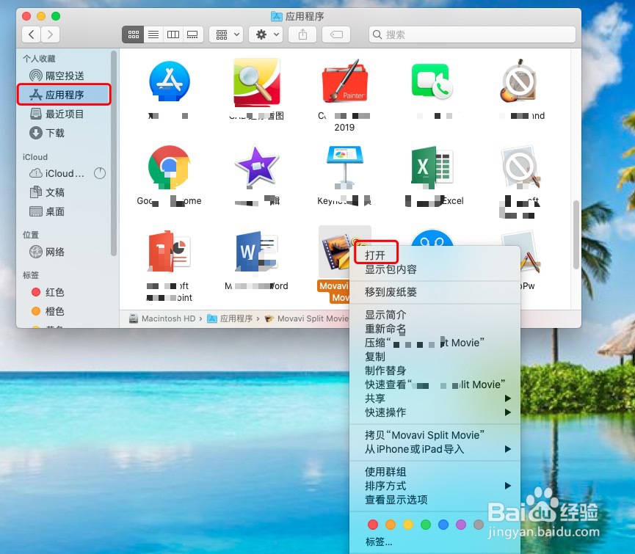635x554 pixels.
Task: Switch to column view
Action: click(172, 34)
